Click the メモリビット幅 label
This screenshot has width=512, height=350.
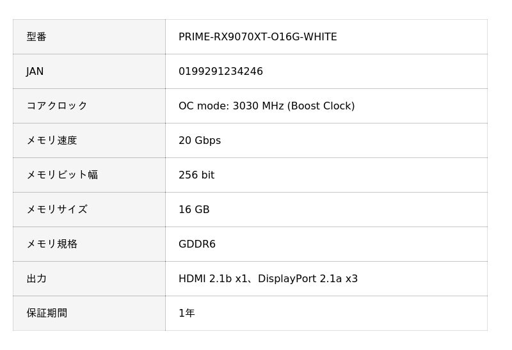pos(61,175)
